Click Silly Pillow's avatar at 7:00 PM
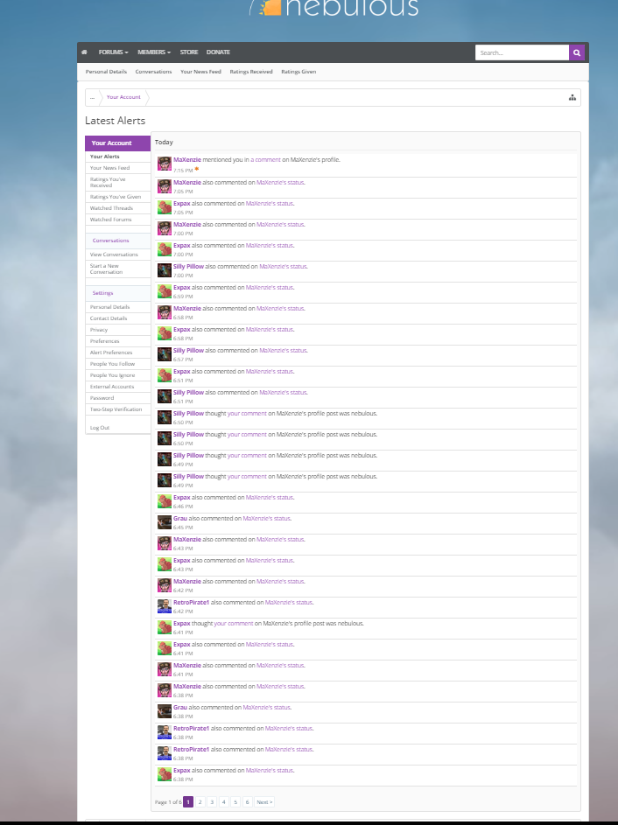 click(x=165, y=270)
